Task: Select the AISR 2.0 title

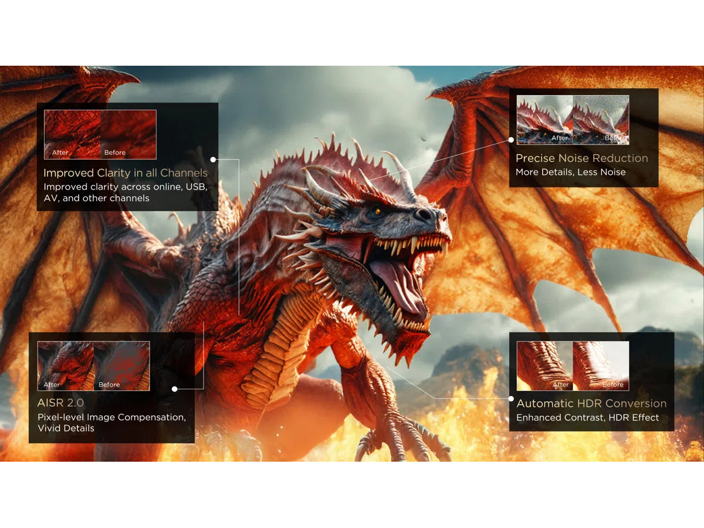Action: [60, 403]
